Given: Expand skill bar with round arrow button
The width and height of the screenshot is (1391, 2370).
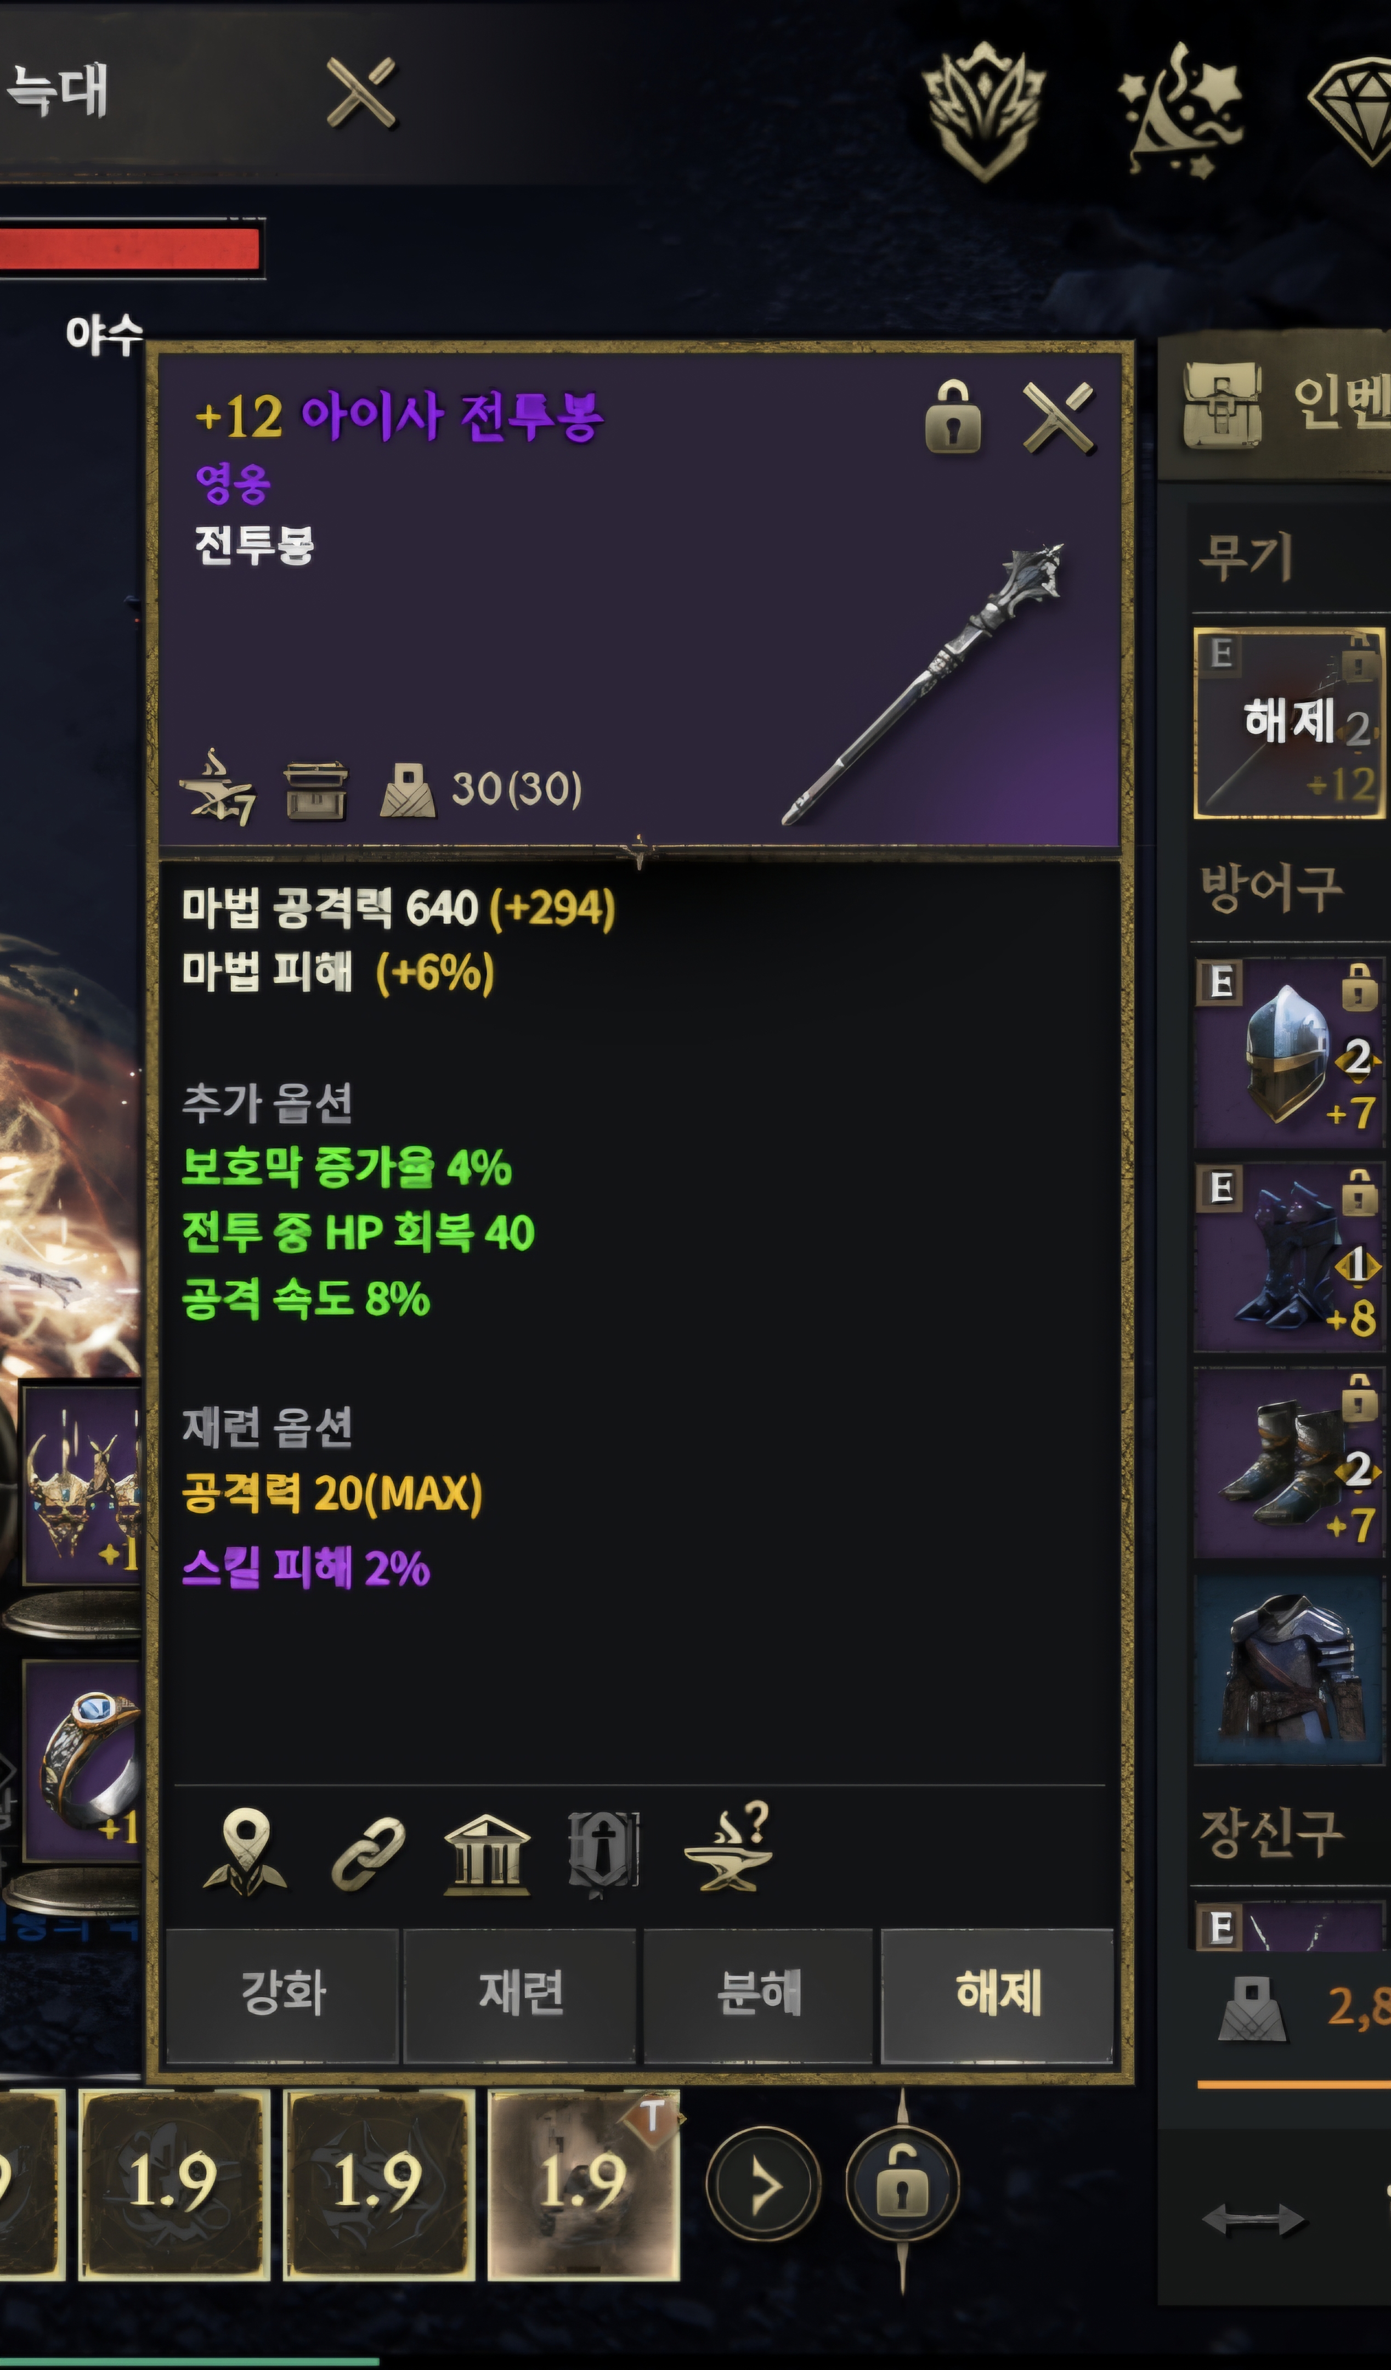Looking at the screenshot, I should [763, 2184].
